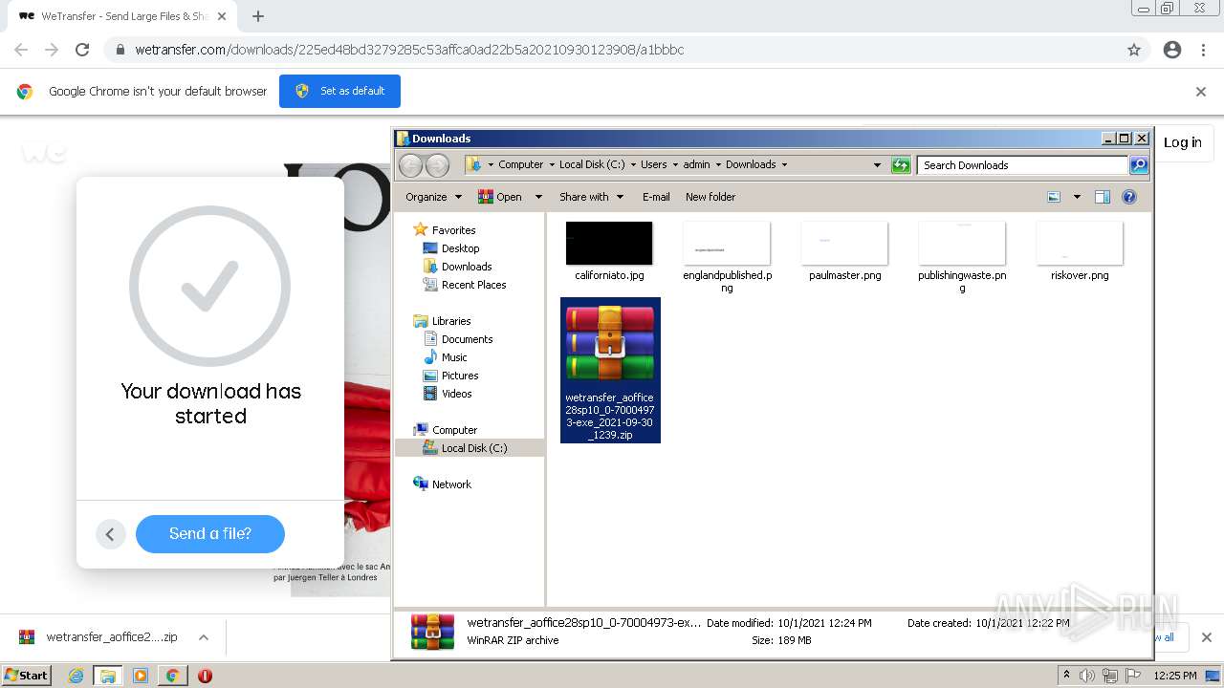
Task: Expand the Open dropdown arrow
Action: 538,197
